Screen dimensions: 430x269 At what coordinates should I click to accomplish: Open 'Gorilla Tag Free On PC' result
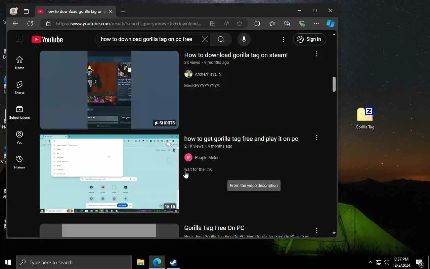214,228
